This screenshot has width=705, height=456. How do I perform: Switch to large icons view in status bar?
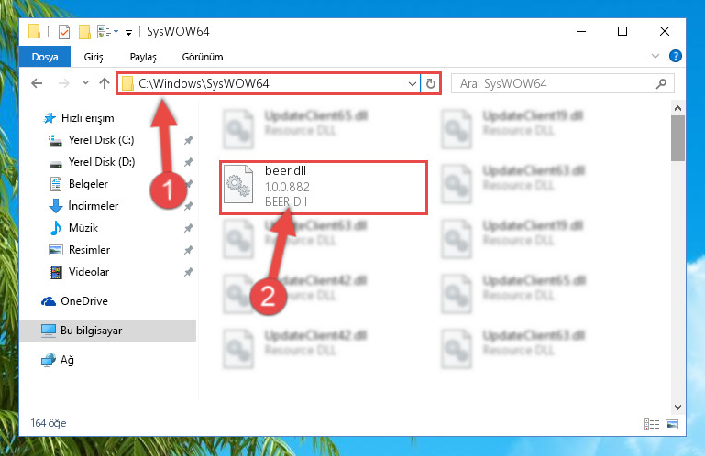[672, 424]
